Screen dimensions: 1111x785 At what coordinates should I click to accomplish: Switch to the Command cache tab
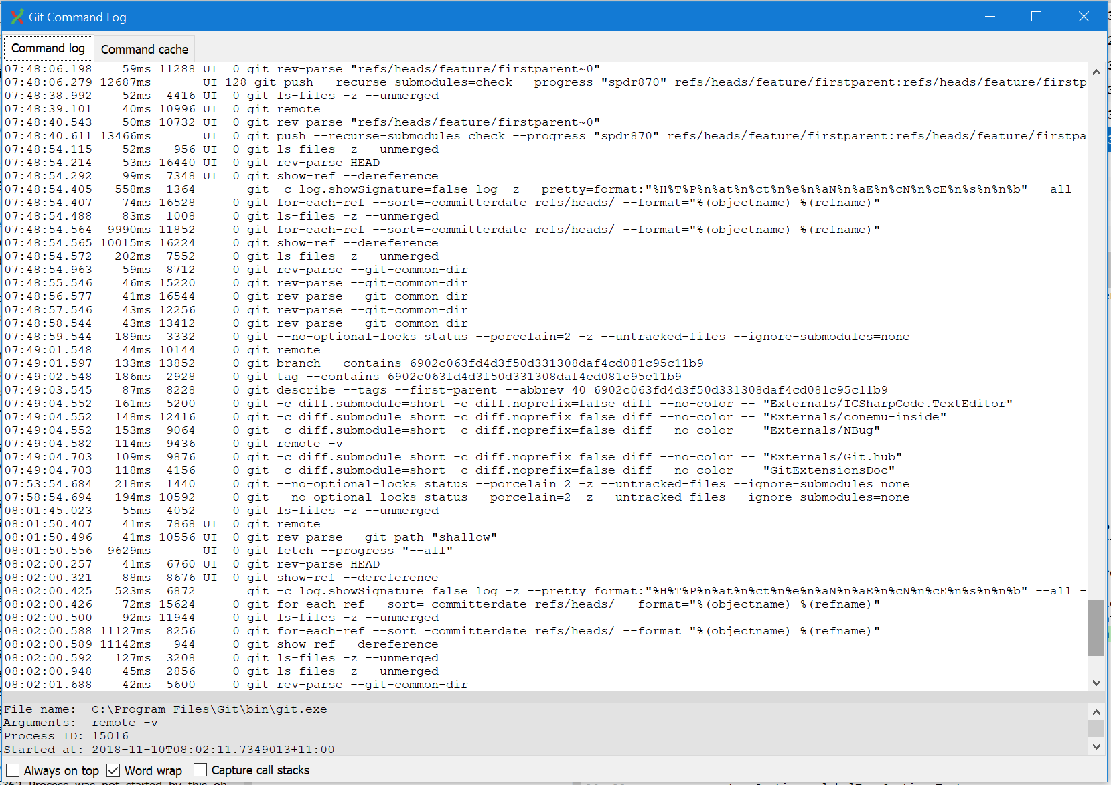(144, 48)
